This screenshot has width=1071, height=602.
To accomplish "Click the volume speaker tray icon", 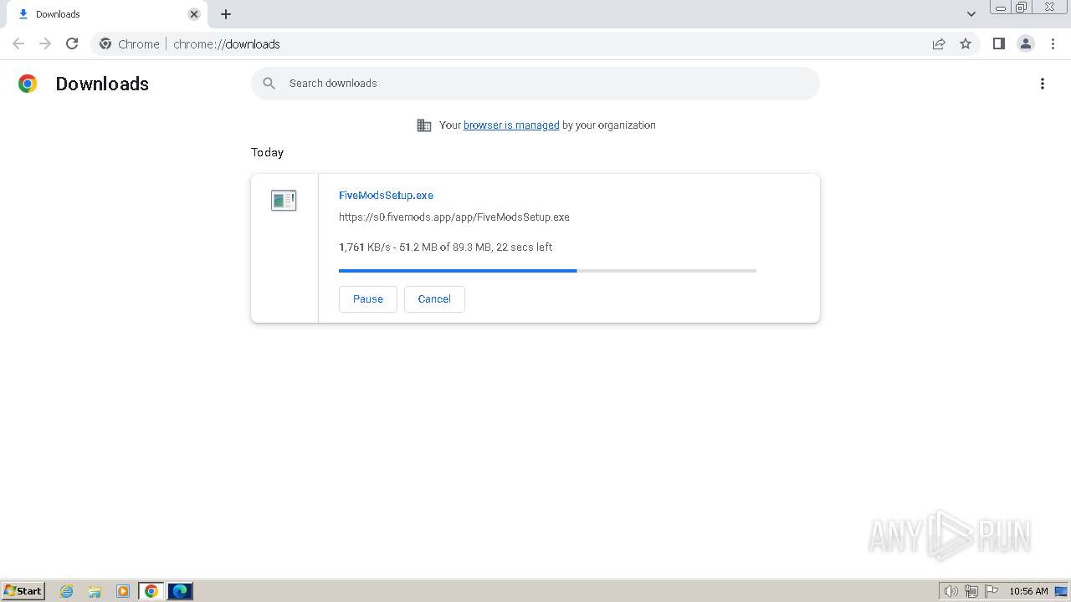I will coord(951,591).
